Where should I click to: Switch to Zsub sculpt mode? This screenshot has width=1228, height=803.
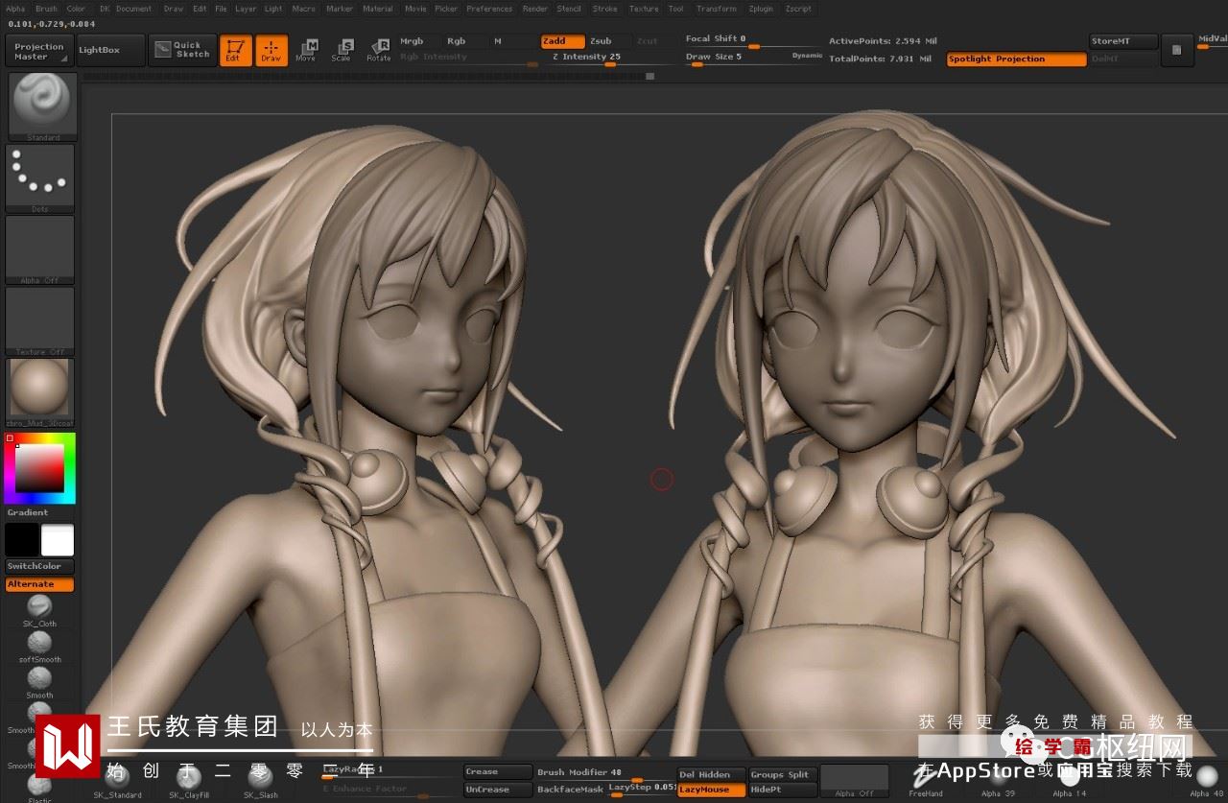click(609, 41)
